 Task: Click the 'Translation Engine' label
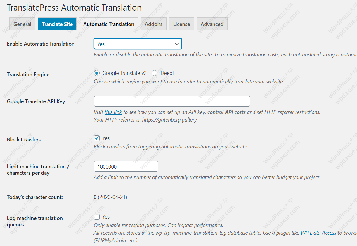(28, 75)
